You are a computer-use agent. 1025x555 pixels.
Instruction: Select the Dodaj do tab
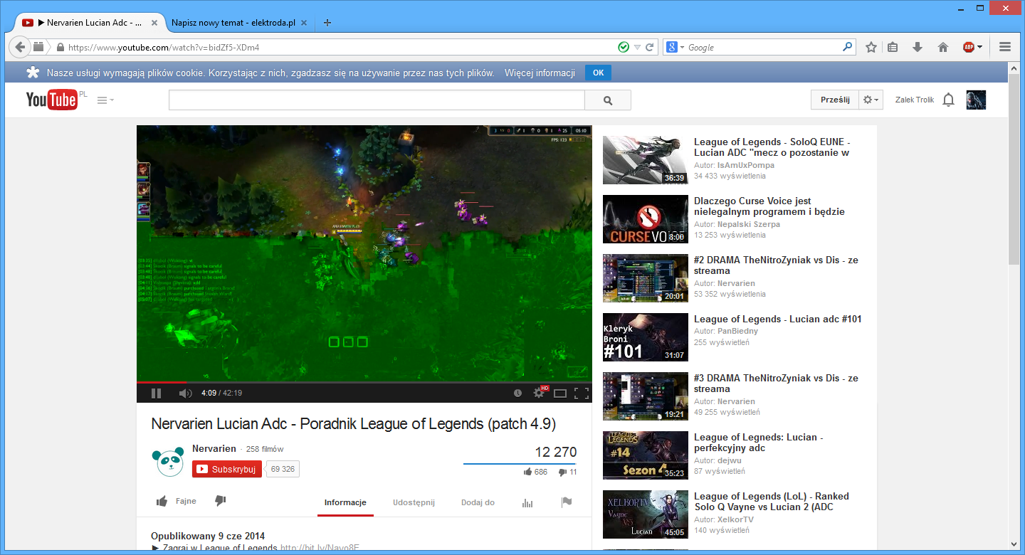point(478,502)
